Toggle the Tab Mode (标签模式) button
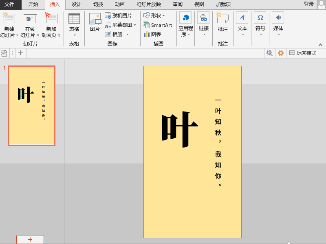Image resolution: width=326 pixels, height=244 pixels. (303, 53)
